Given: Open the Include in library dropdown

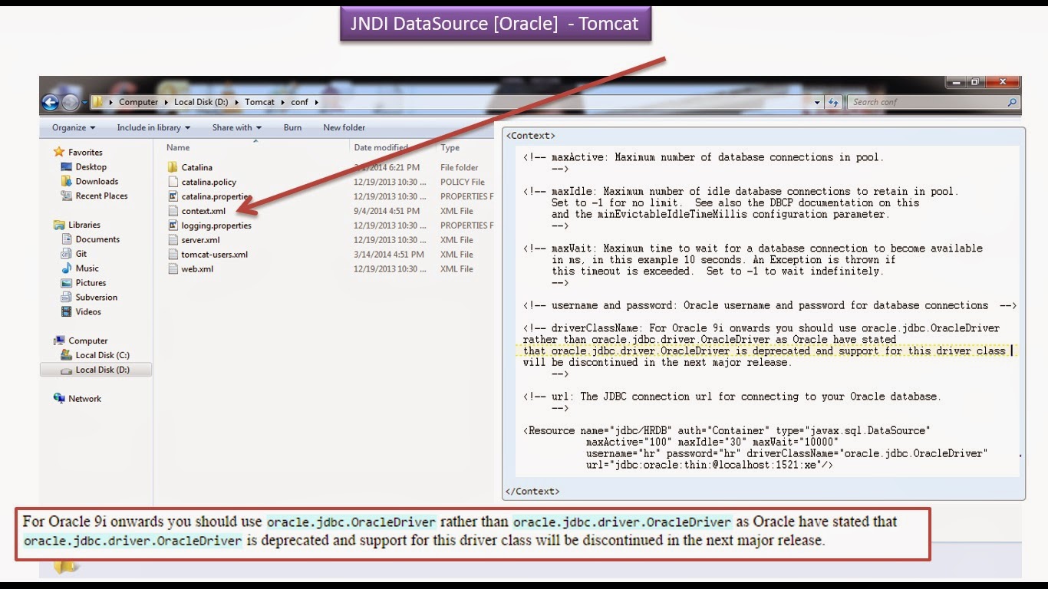Looking at the screenshot, I should coord(153,127).
